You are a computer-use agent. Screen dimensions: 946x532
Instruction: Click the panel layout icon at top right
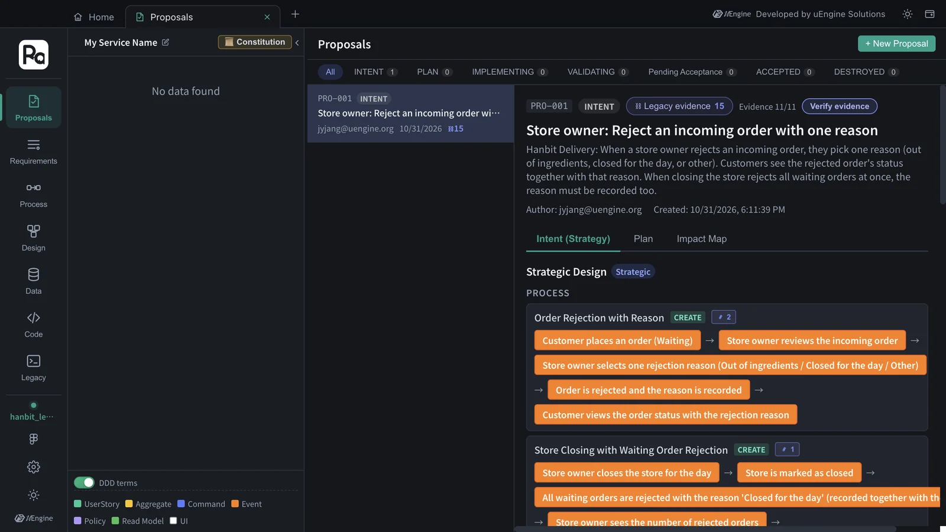pyautogui.click(x=929, y=14)
